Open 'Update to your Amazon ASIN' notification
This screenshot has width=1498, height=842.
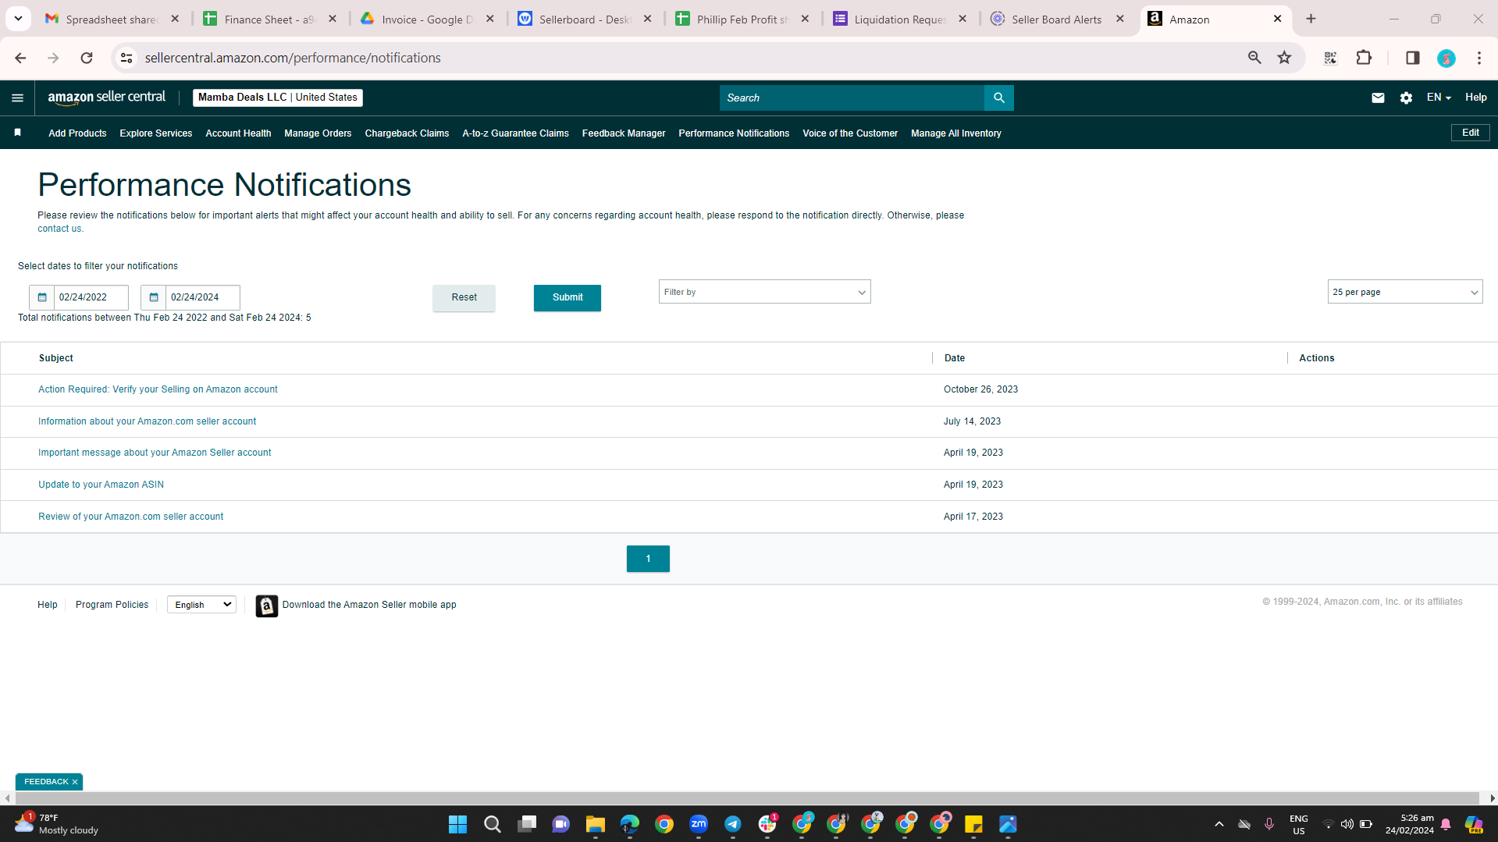click(101, 485)
